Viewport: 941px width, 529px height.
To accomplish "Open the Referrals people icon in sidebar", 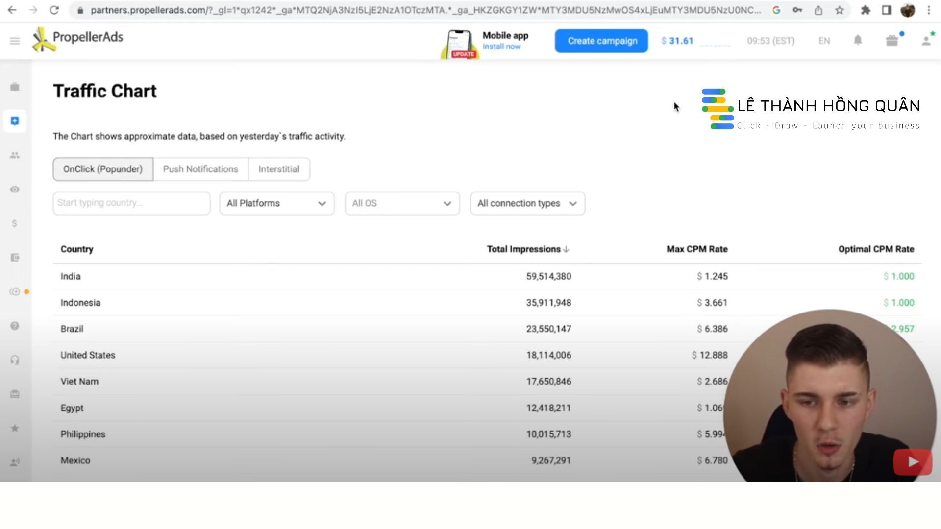I will click(x=15, y=155).
